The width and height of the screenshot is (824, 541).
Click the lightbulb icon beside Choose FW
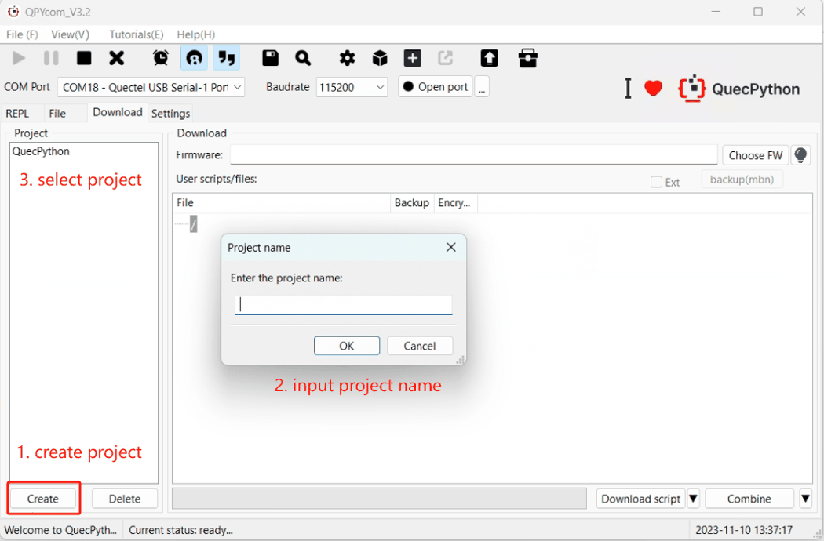pyautogui.click(x=800, y=155)
